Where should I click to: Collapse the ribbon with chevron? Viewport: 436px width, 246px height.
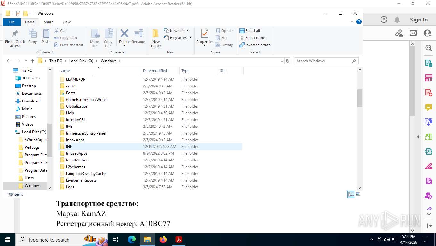coord(352,22)
